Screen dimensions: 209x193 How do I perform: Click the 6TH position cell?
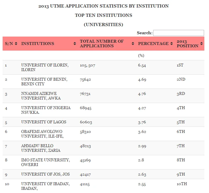click(x=181, y=131)
